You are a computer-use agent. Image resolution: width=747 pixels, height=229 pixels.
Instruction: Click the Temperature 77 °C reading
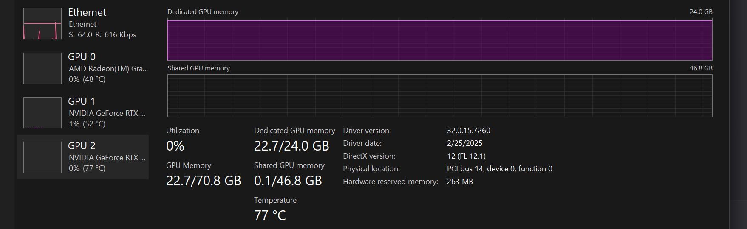(x=270, y=215)
